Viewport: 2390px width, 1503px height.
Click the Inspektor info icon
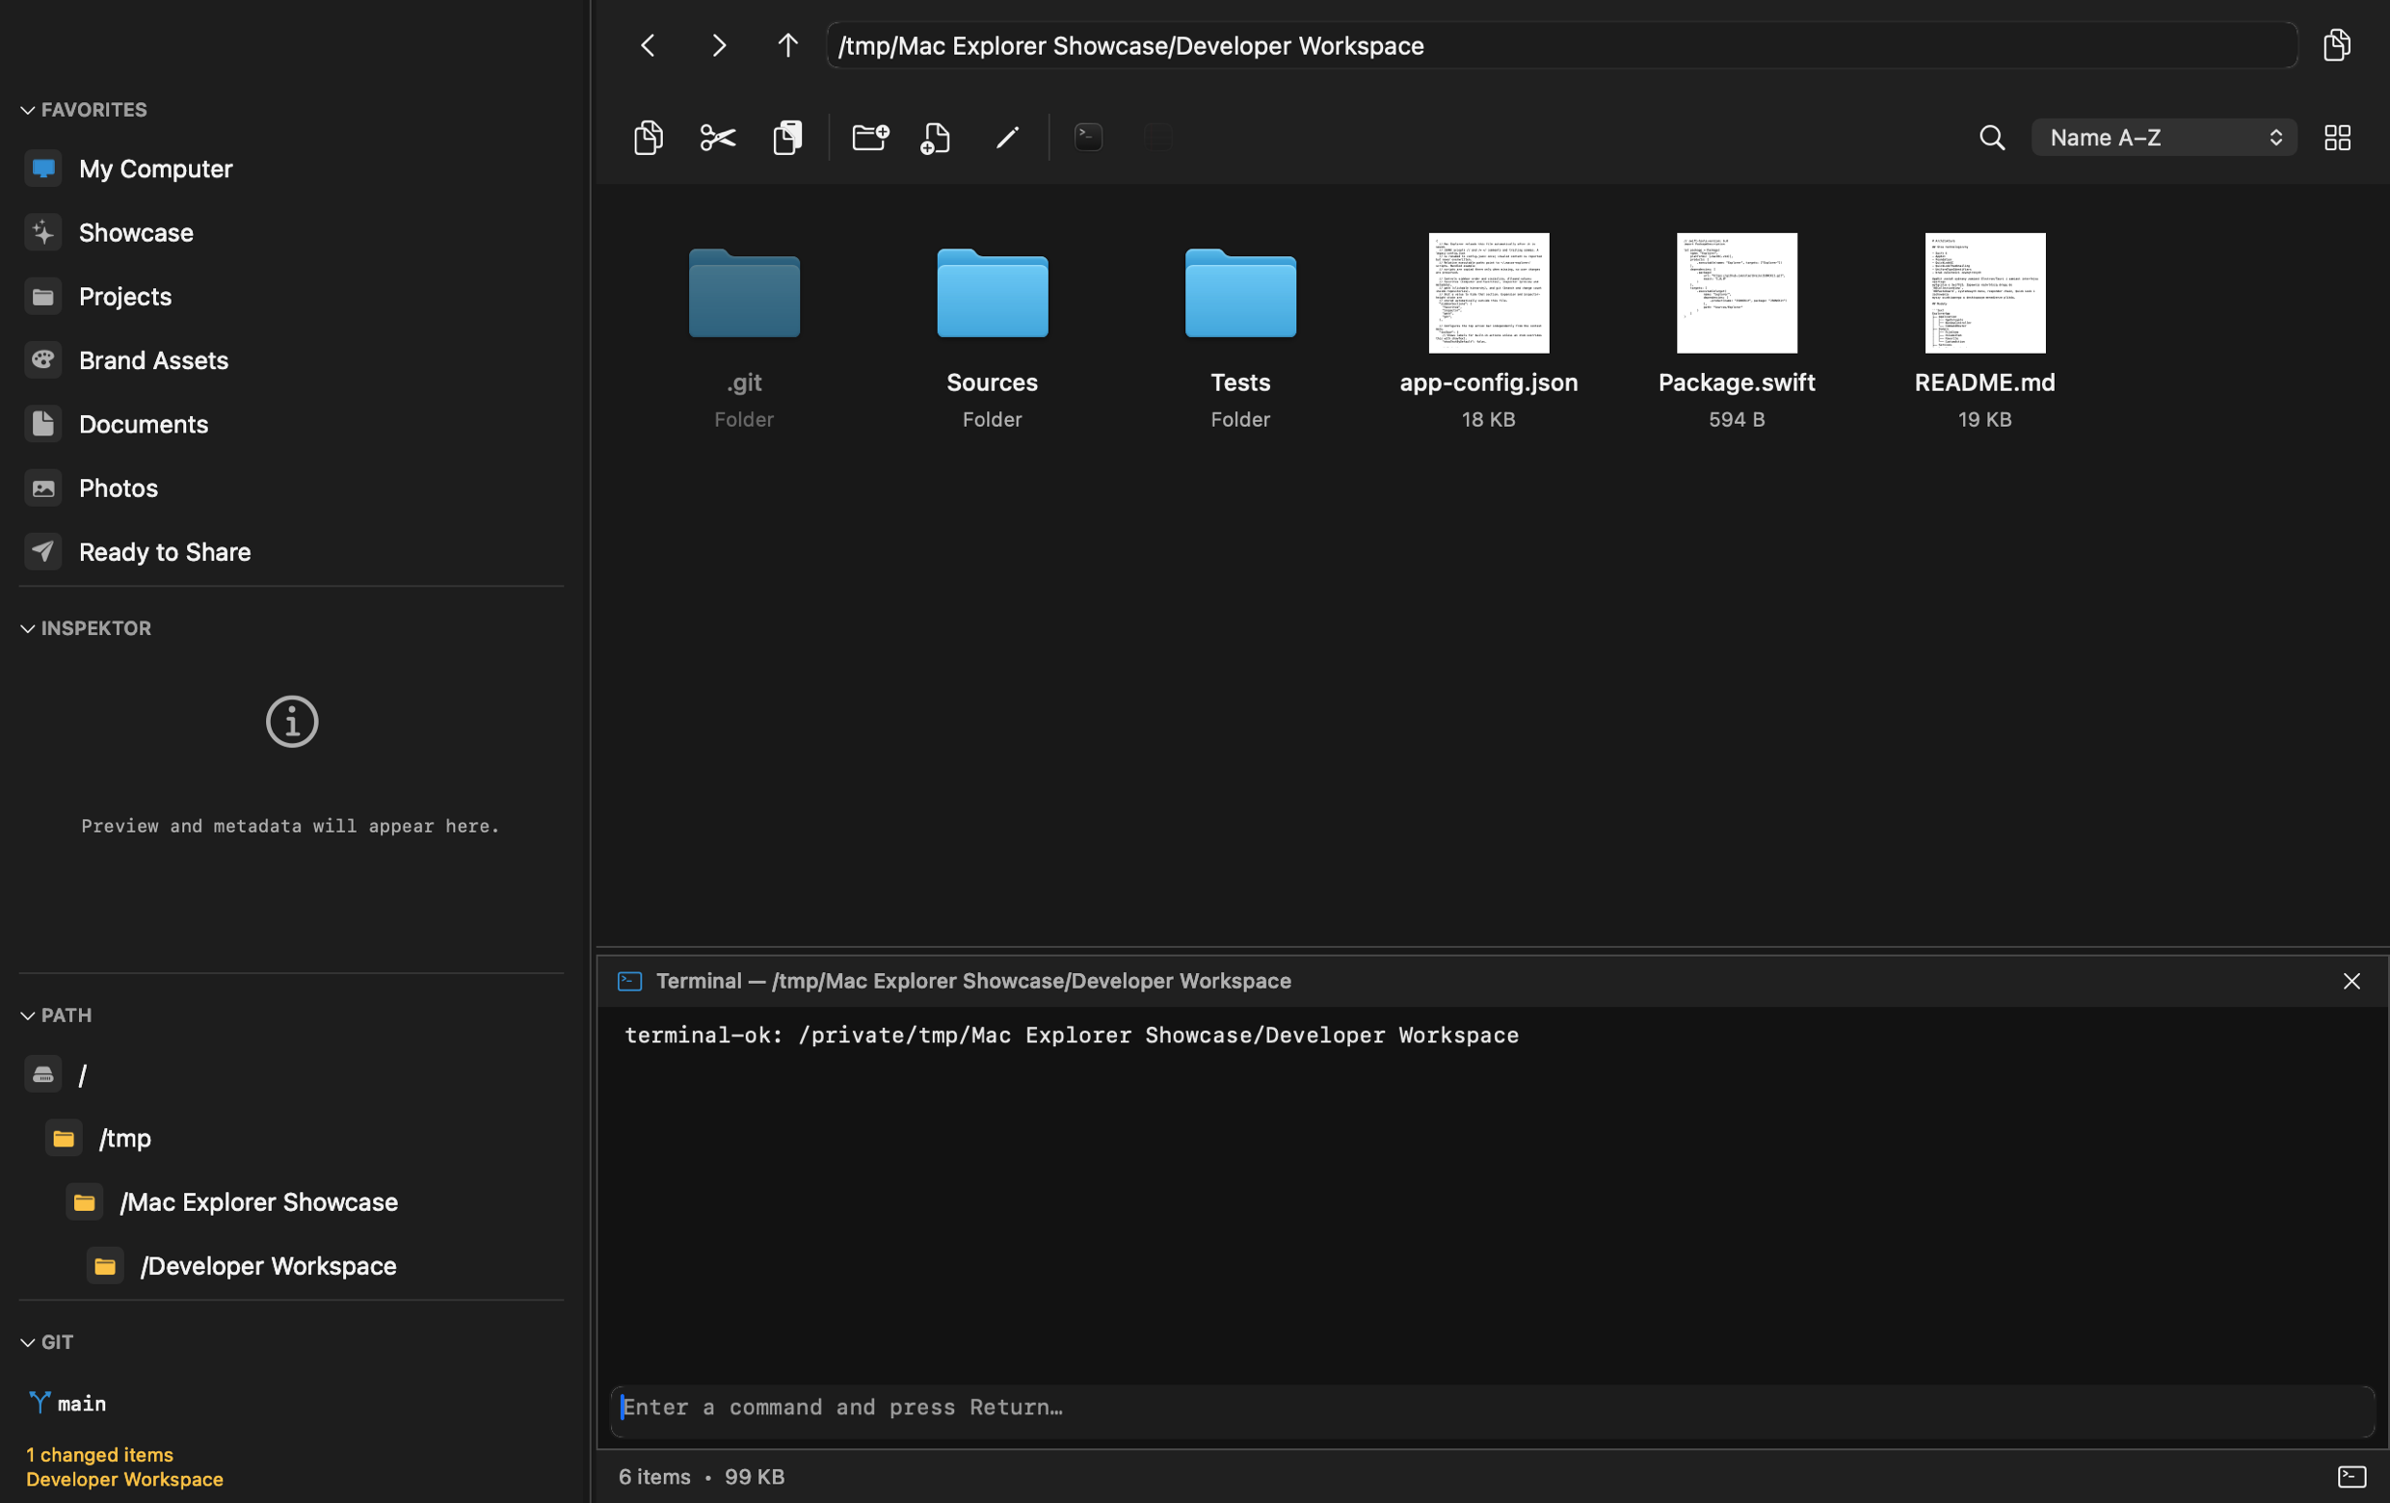(x=292, y=723)
